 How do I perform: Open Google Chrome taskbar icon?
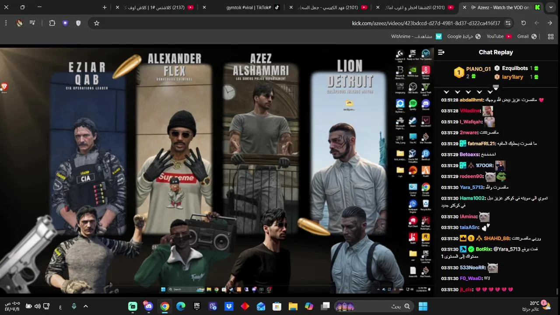coord(164,306)
